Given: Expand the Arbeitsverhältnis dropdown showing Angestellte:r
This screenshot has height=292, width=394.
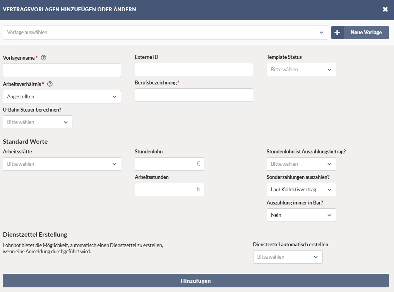Looking at the screenshot, I should click(x=62, y=96).
